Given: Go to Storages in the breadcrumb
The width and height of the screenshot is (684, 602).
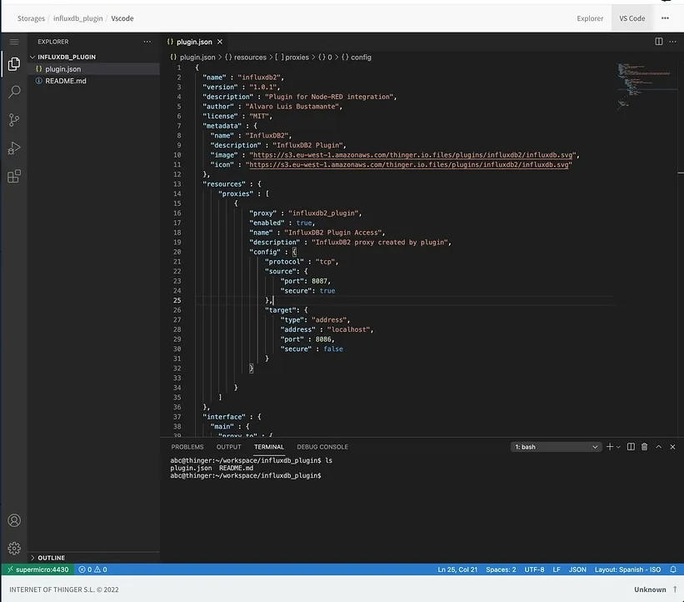Looking at the screenshot, I should click(x=31, y=18).
